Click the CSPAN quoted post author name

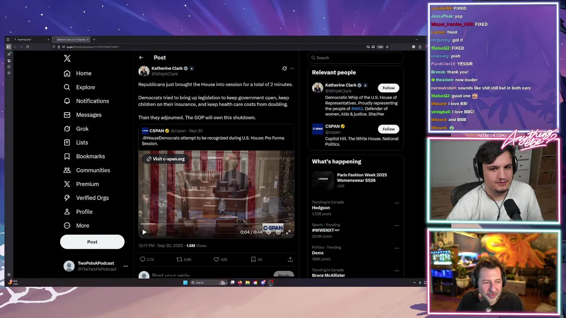point(157,131)
